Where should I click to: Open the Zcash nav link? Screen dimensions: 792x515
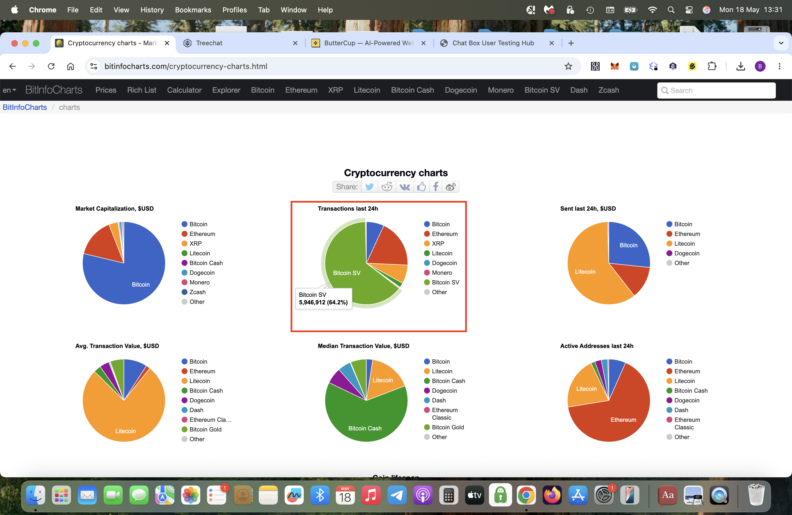click(x=609, y=90)
